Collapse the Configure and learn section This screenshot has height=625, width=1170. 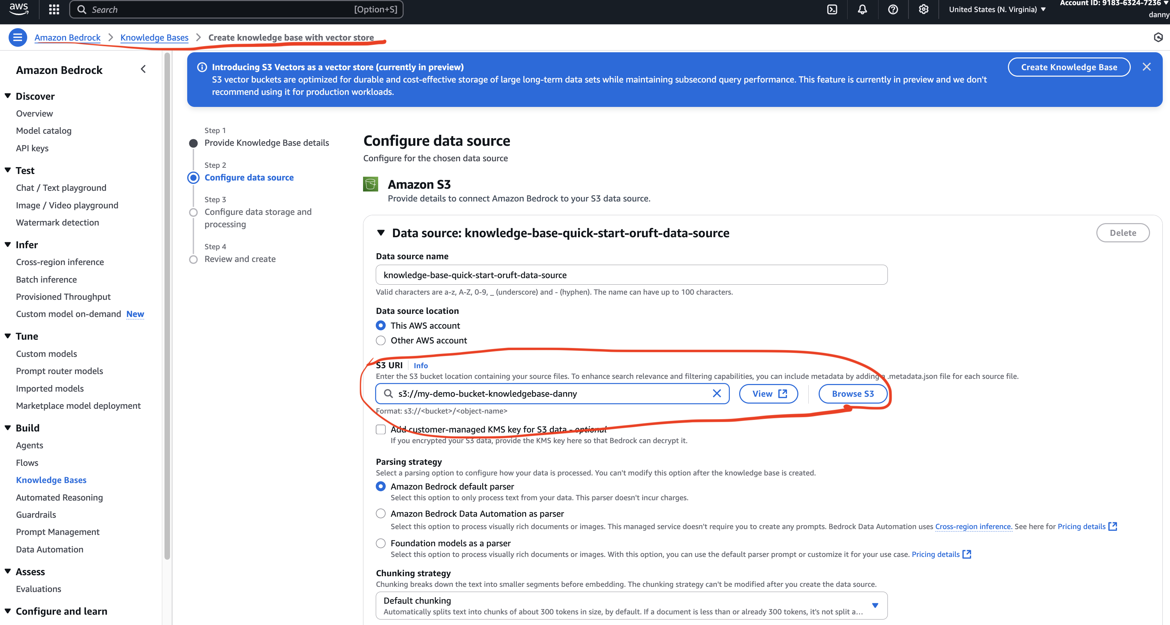point(8,611)
